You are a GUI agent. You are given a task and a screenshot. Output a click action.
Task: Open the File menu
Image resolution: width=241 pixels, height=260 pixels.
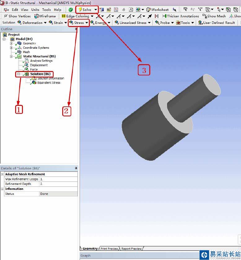6,10
